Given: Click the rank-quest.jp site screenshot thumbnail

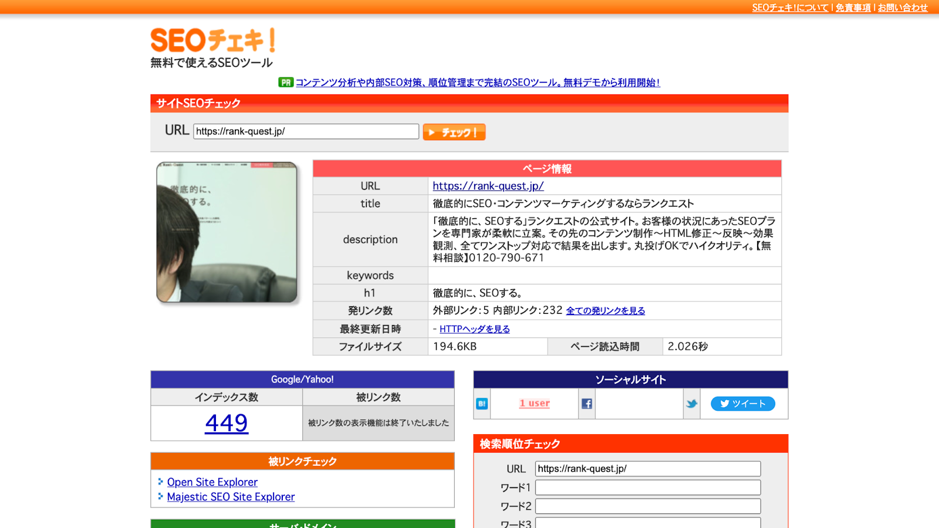Looking at the screenshot, I should pos(227,232).
